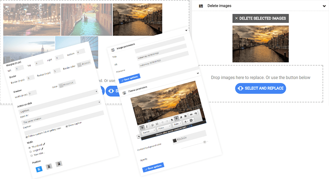Toggle bold in caption editor toolbar
The height and width of the screenshot is (179, 329).
(142, 127)
